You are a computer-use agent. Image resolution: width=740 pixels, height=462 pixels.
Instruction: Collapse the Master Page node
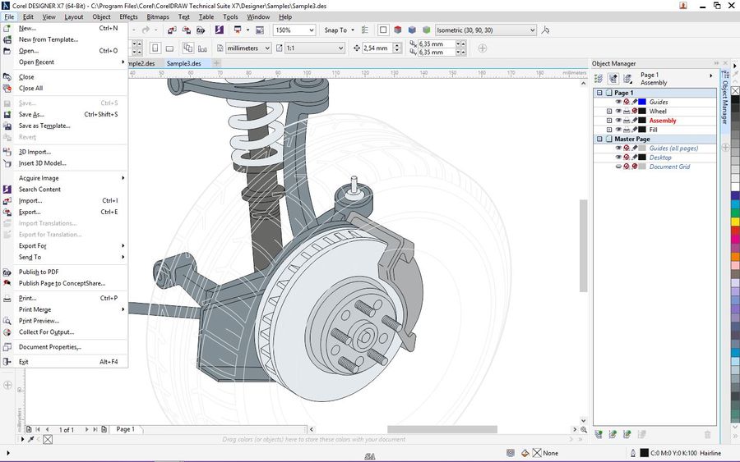point(599,140)
